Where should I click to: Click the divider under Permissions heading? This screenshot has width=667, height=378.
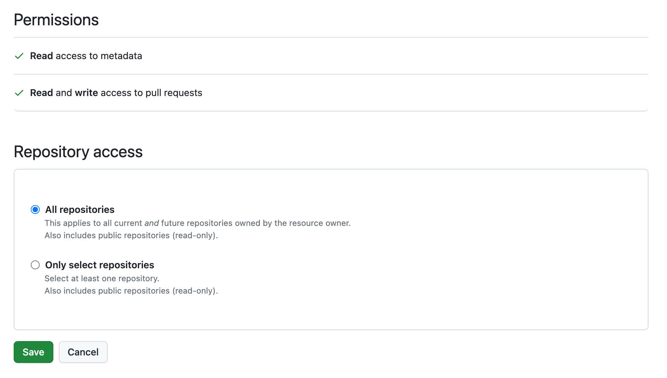(331, 37)
